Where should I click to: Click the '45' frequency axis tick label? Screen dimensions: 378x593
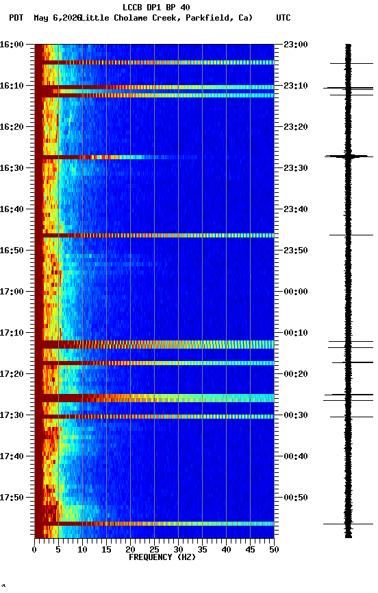250,550
